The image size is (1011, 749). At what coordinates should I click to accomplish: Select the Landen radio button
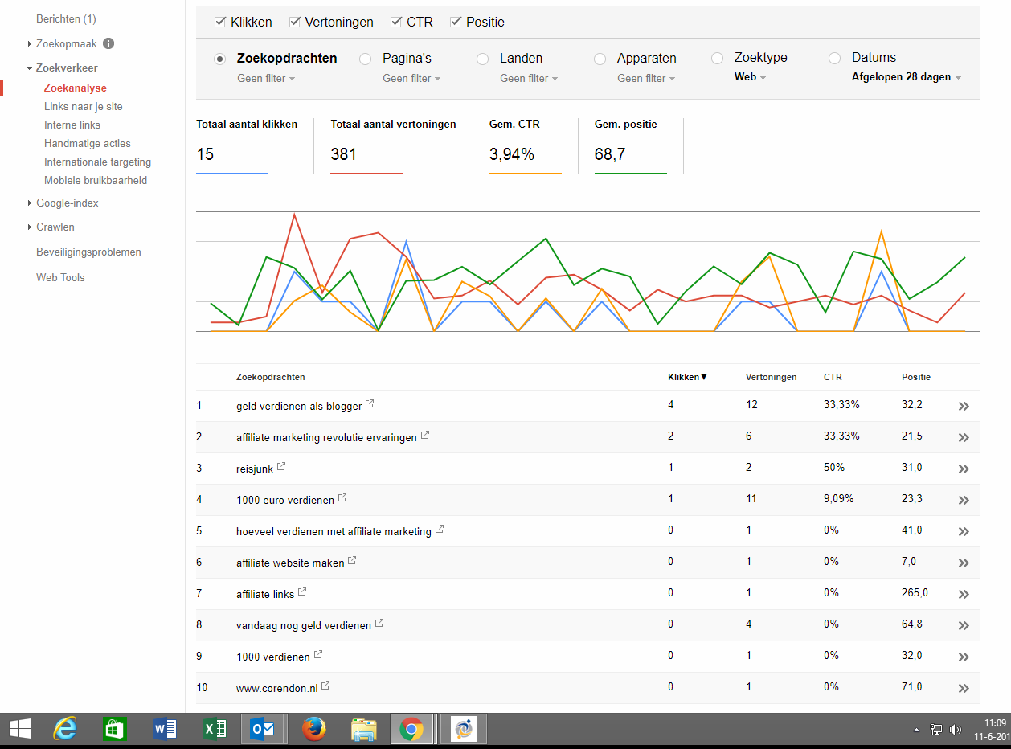[482, 59]
